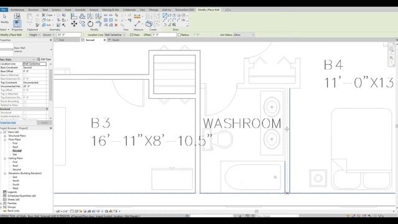Open the File menu tab

[4, 10]
